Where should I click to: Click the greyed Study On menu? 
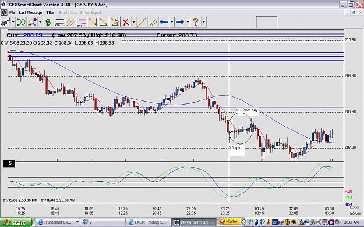67,13
